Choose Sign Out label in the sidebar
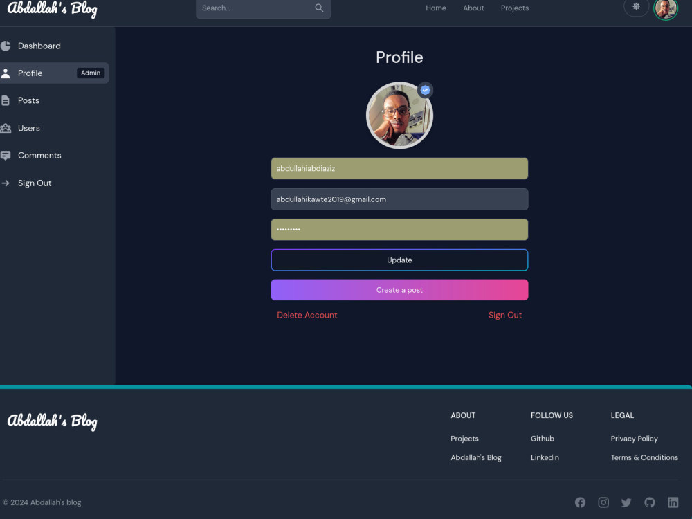The width and height of the screenshot is (692, 519). [35, 183]
